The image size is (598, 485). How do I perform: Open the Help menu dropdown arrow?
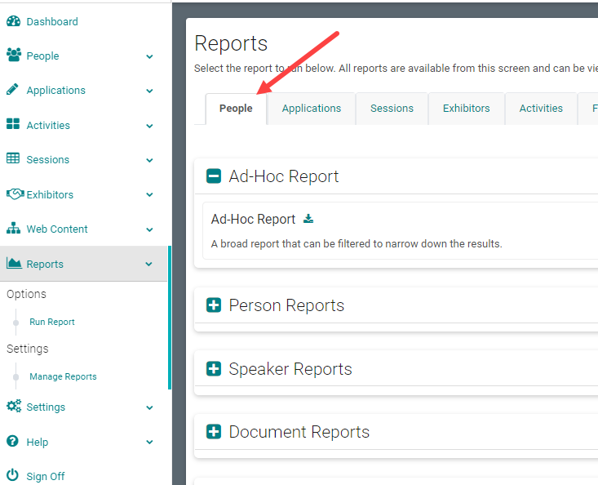(x=149, y=443)
